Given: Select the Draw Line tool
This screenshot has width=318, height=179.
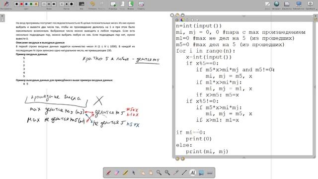Looking at the screenshot, I should pyautogui.click(x=184, y=173).
